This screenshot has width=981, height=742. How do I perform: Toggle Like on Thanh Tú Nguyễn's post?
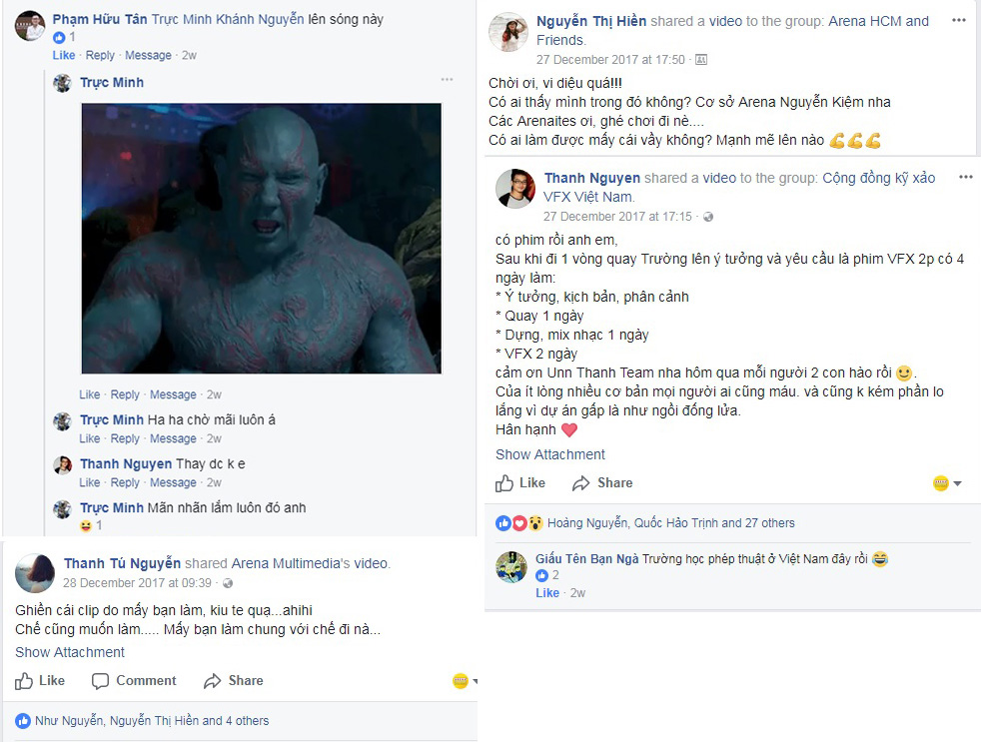click(x=40, y=681)
